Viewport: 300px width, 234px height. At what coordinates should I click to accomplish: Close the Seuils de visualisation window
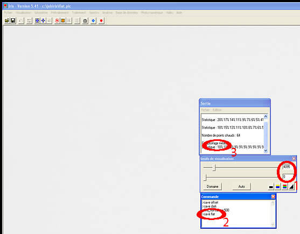(x=294, y=159)
